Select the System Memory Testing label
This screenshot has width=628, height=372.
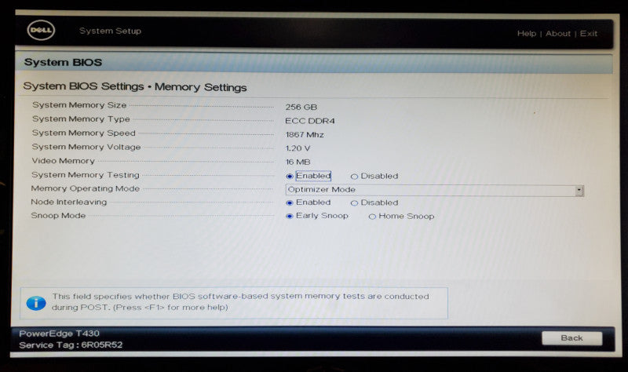86,175
